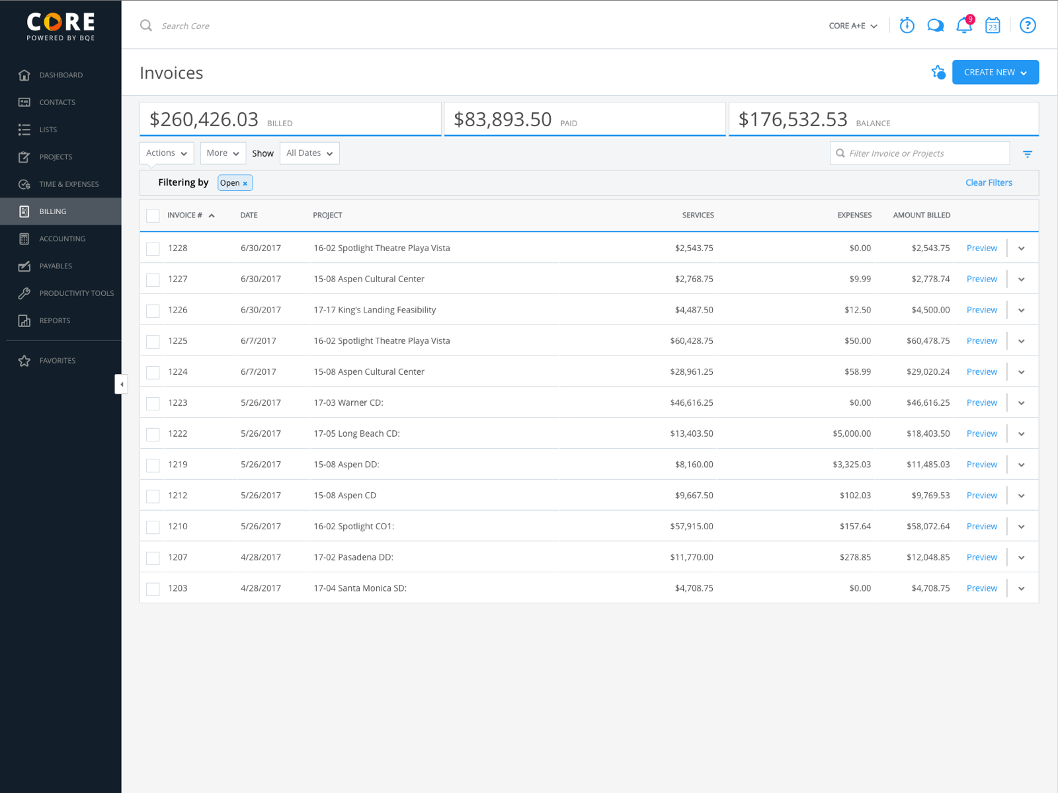The width and height of the screenshot is (1058, 793).
Task: Collapse the sidebar arrow handle
Action: click(x=121, y=384)
